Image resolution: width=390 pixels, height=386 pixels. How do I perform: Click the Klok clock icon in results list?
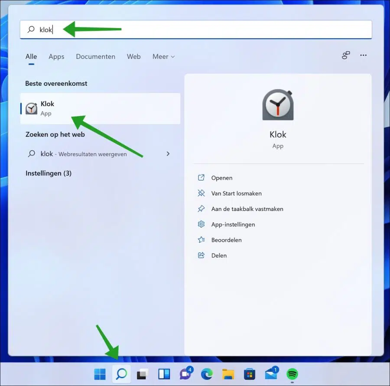coord(31,108)
